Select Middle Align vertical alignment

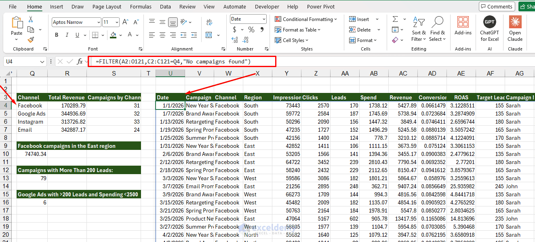click(x=162, y=22)
